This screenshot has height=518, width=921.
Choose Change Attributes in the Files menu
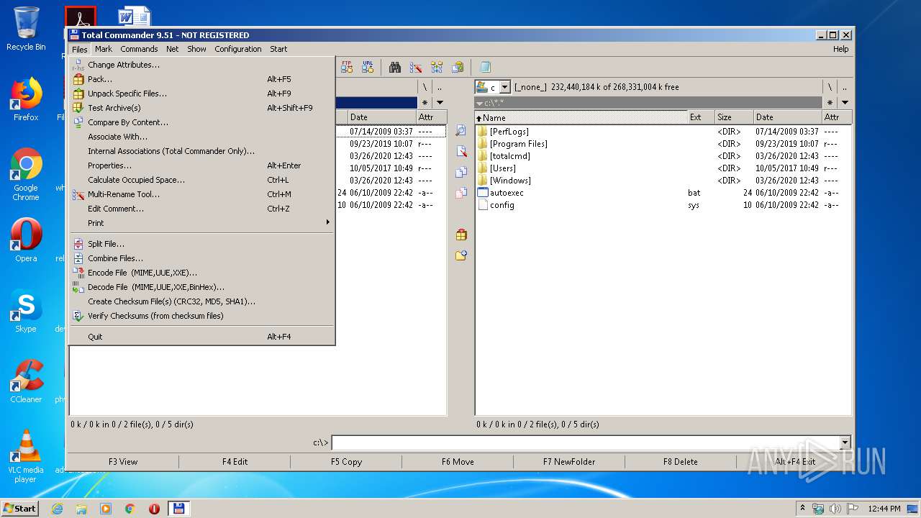pos(203,65)
